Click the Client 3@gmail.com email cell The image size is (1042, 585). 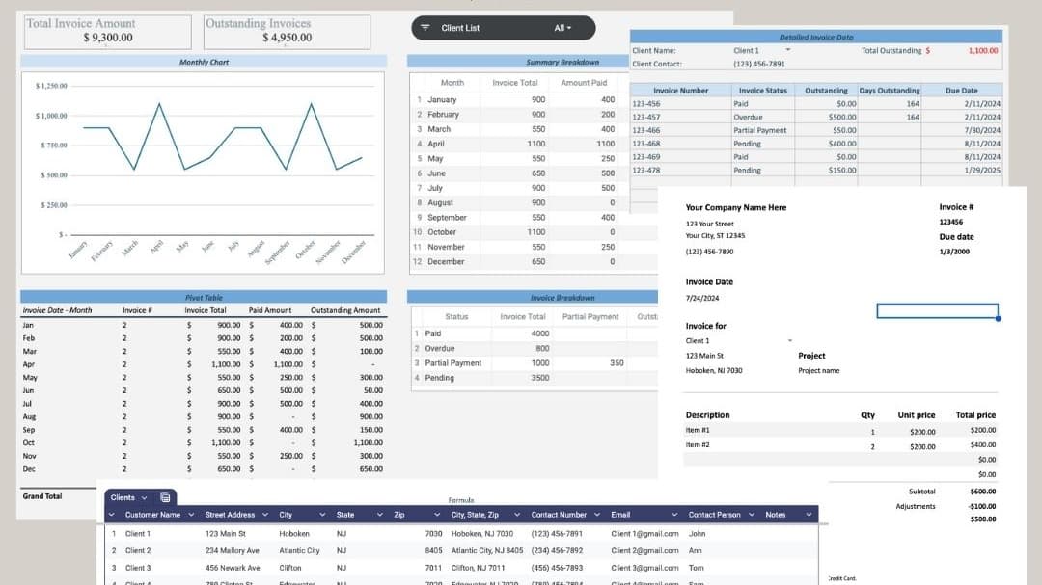[x=644, y=568]
